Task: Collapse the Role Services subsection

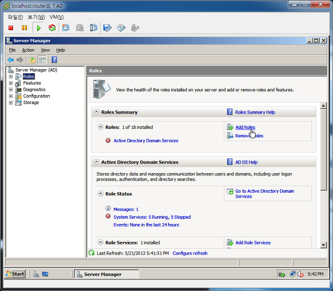Action: tap(100, 242)
